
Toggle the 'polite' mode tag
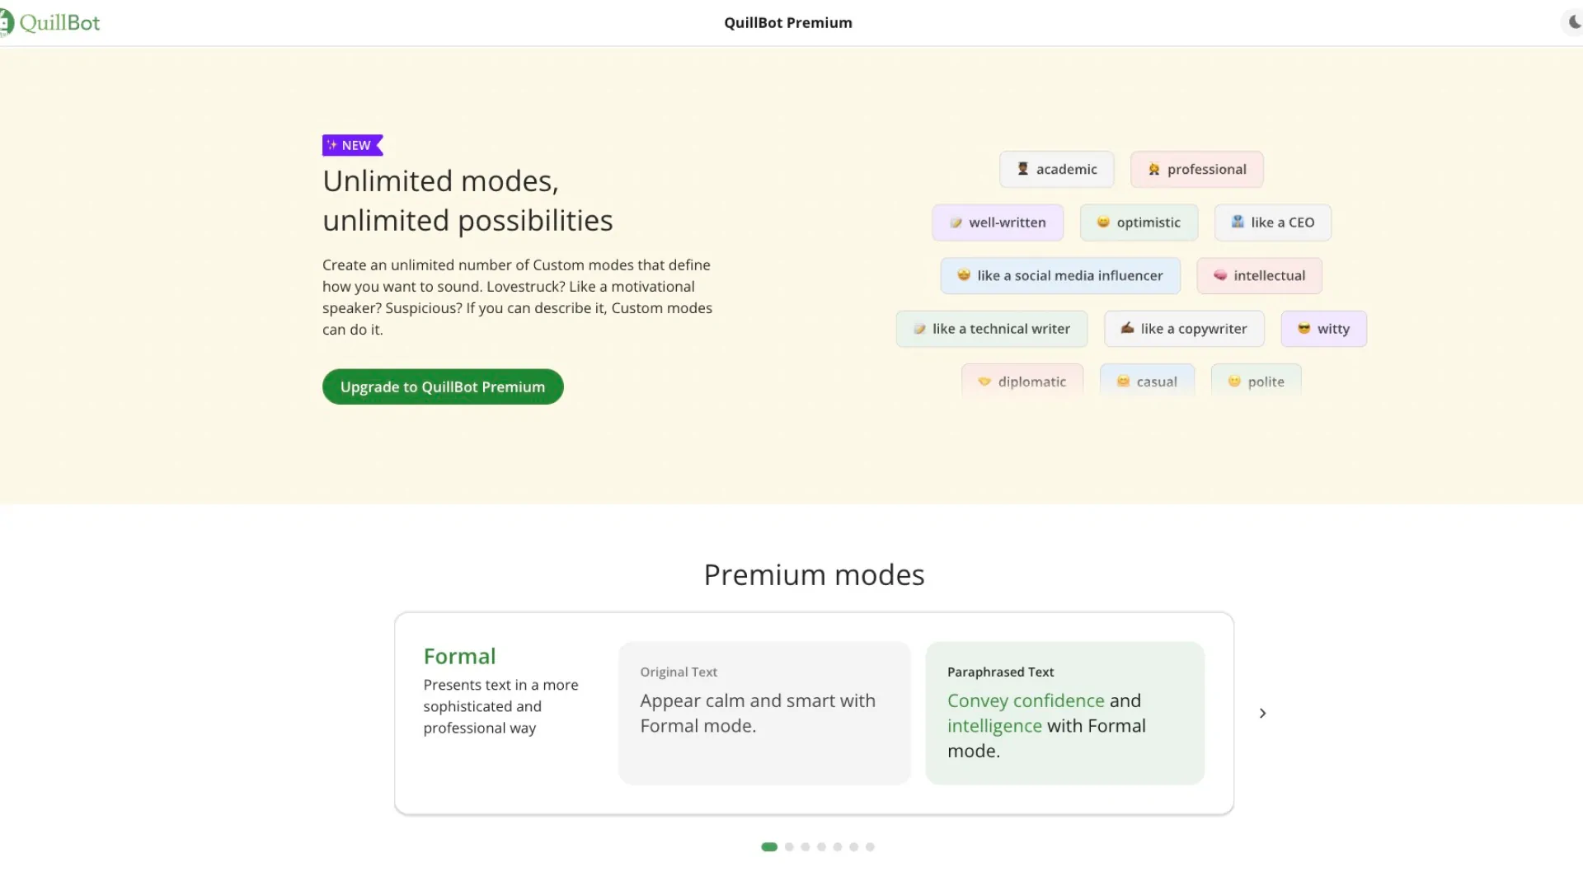1256,382
